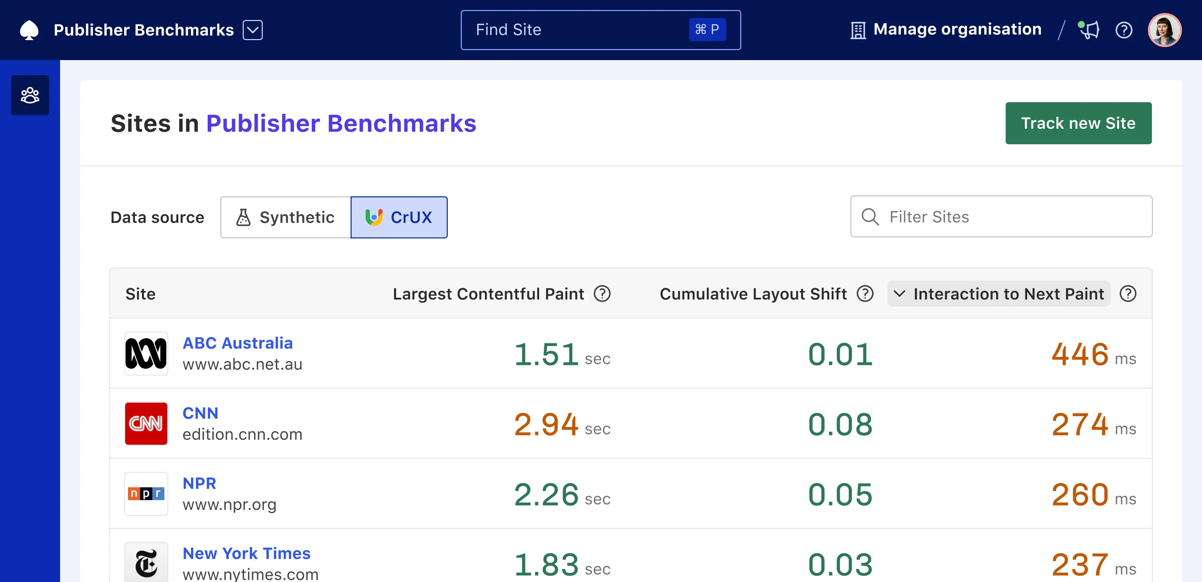Click the CNN logo thumbnail

(146, 423)
